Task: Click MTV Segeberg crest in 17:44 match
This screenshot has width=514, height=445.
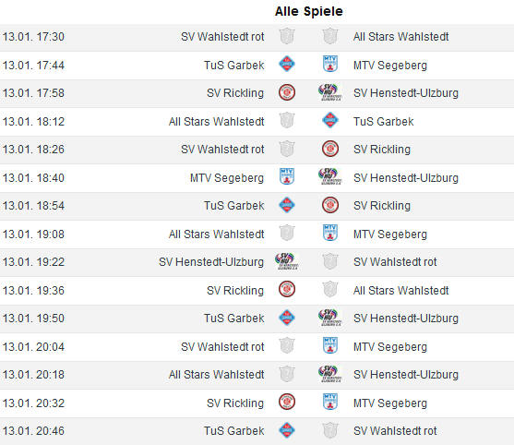Action: coord(330,64)
